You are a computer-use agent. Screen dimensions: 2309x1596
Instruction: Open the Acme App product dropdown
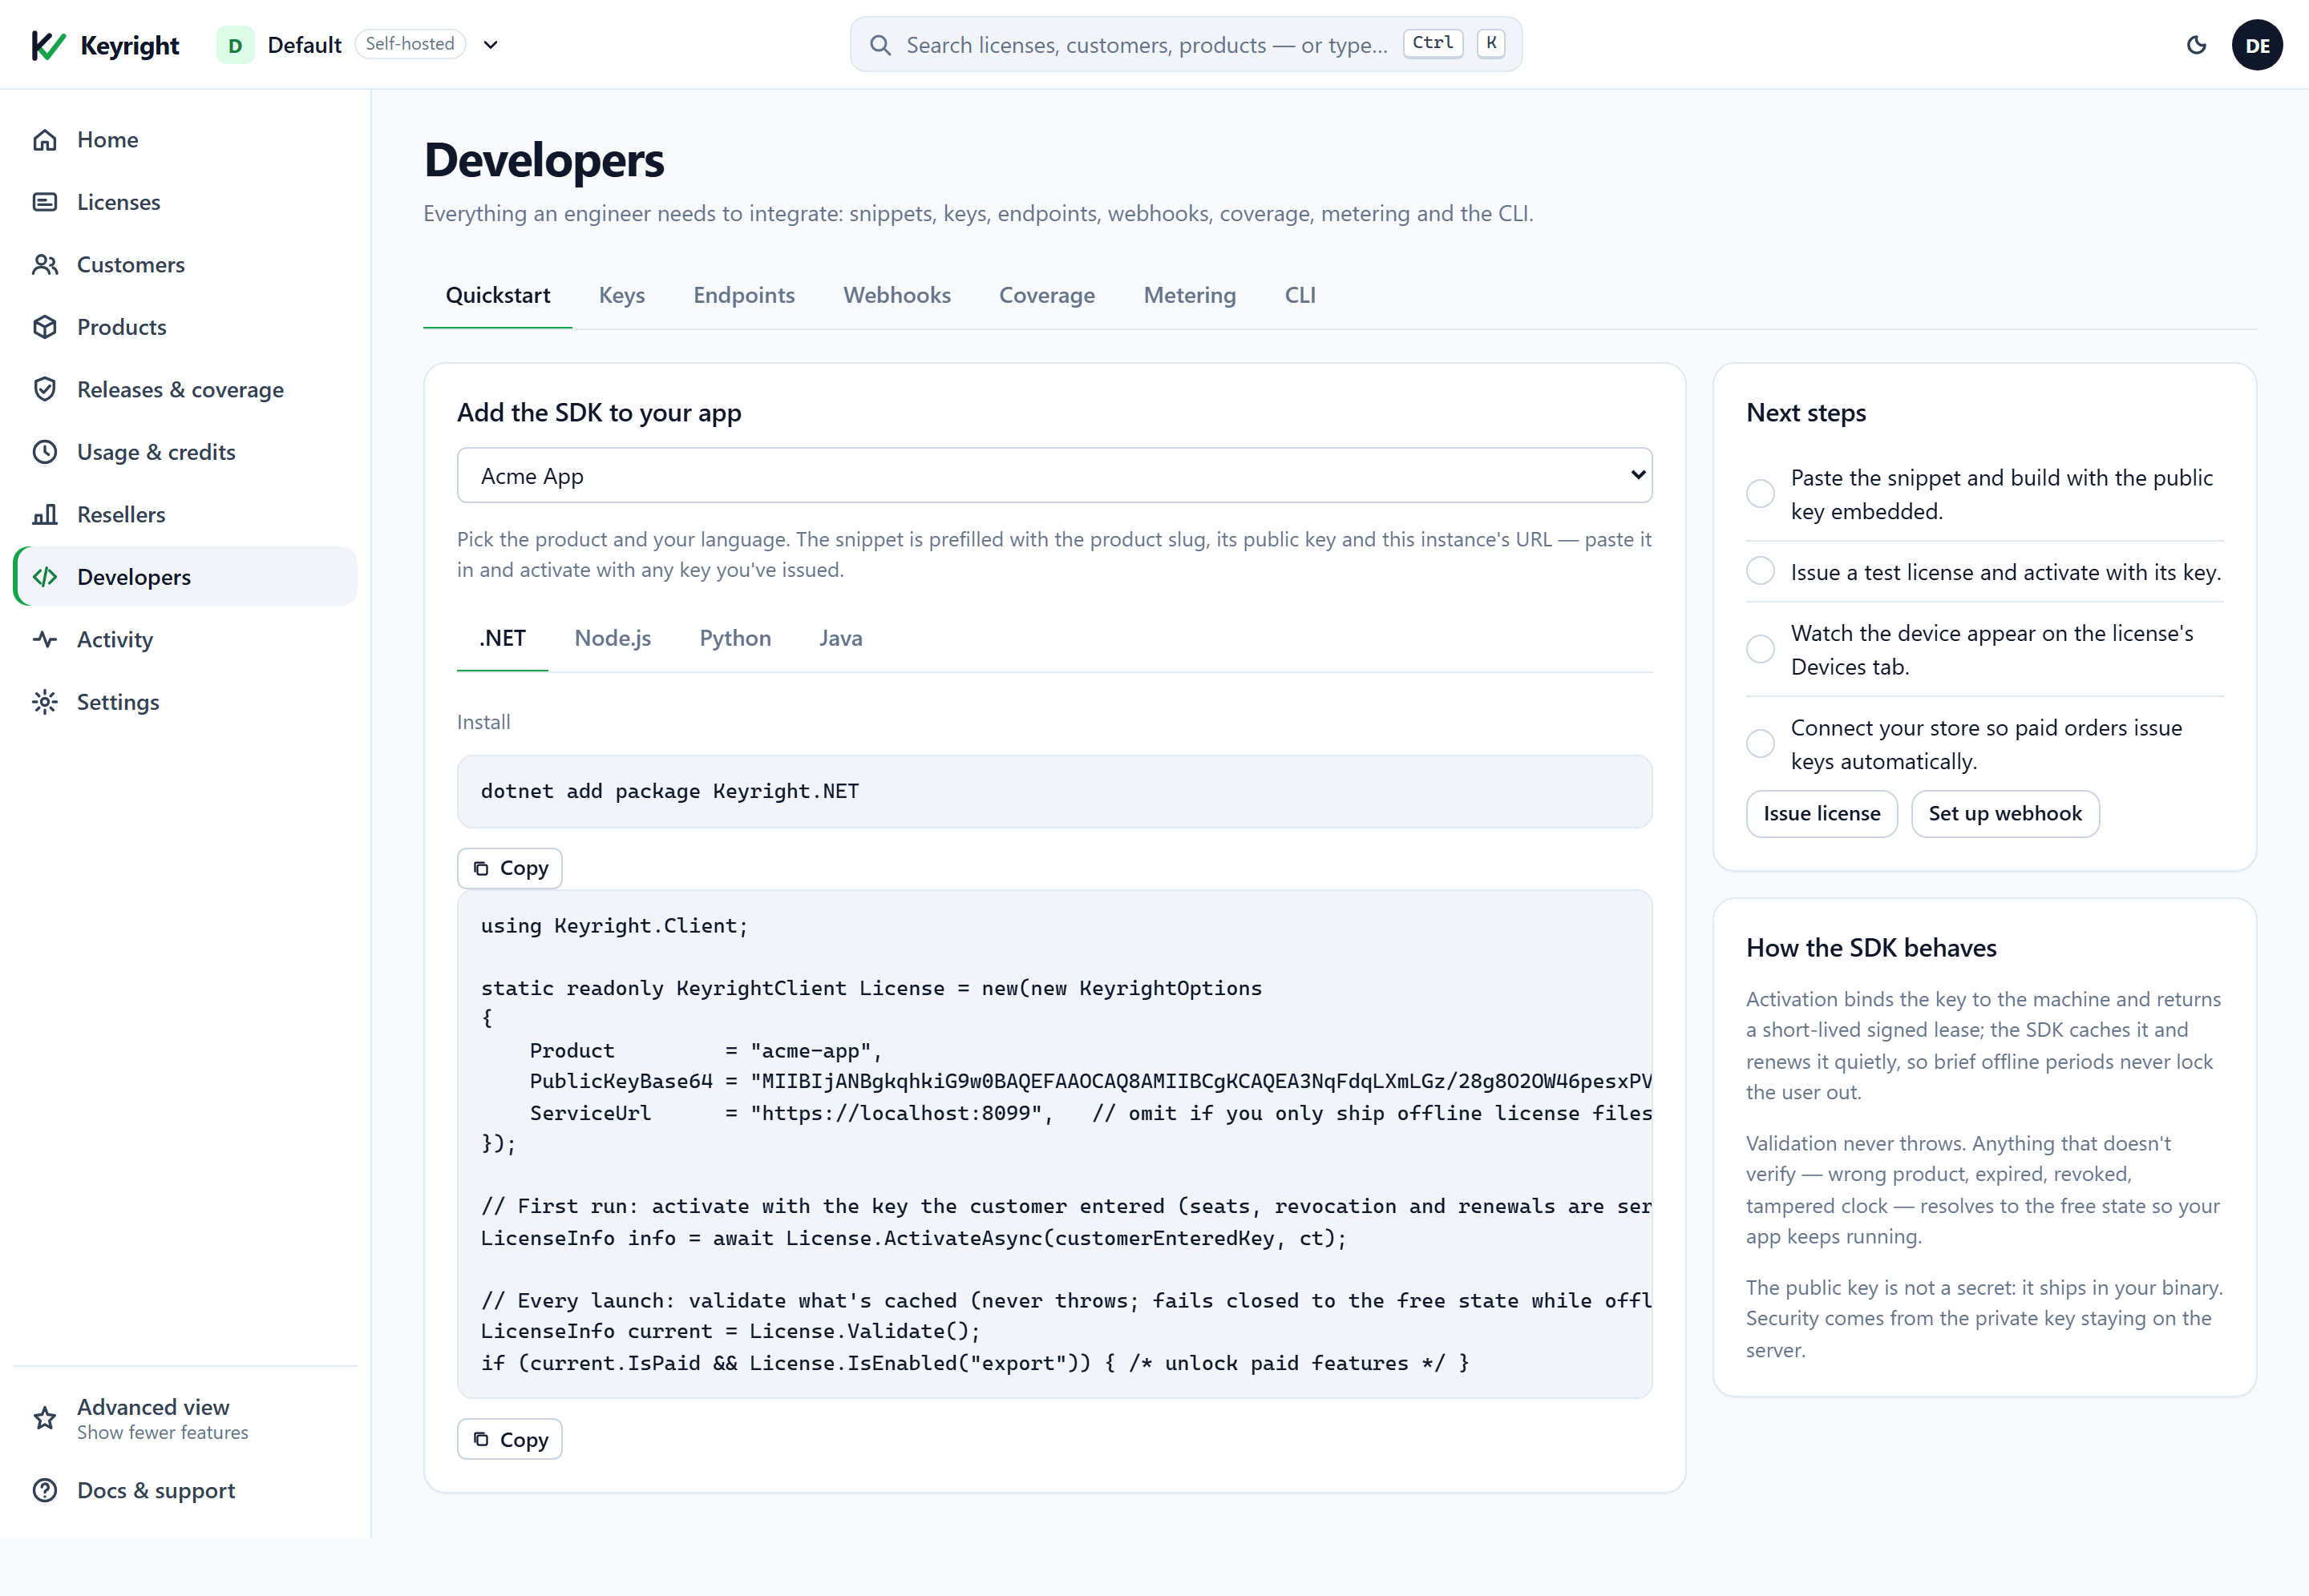click(x=1054, y=476)
